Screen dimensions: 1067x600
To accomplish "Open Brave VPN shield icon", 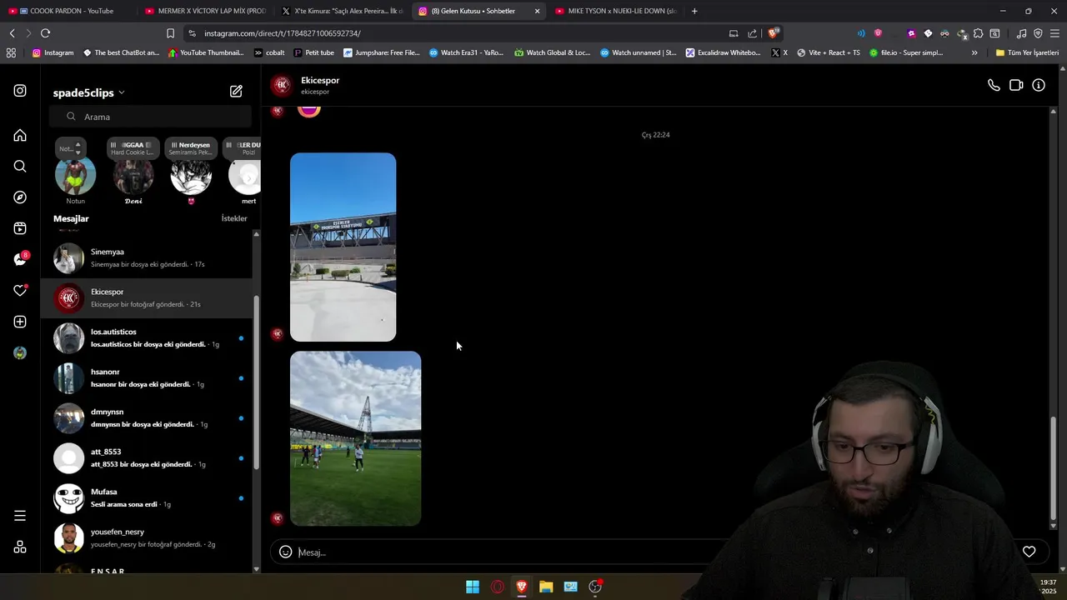I will tap(1038, 33).
